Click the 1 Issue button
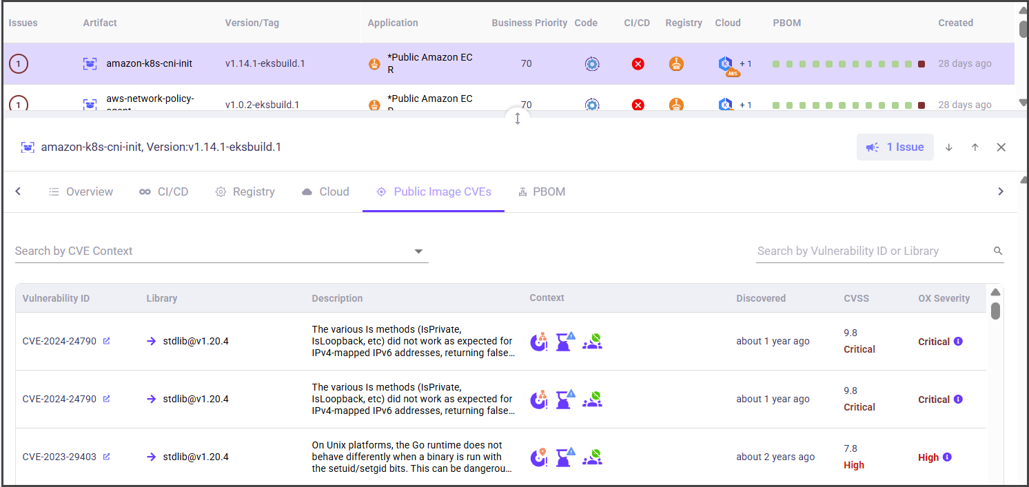Viewport: 1029px width, 487px height. [x=895, y=147]
